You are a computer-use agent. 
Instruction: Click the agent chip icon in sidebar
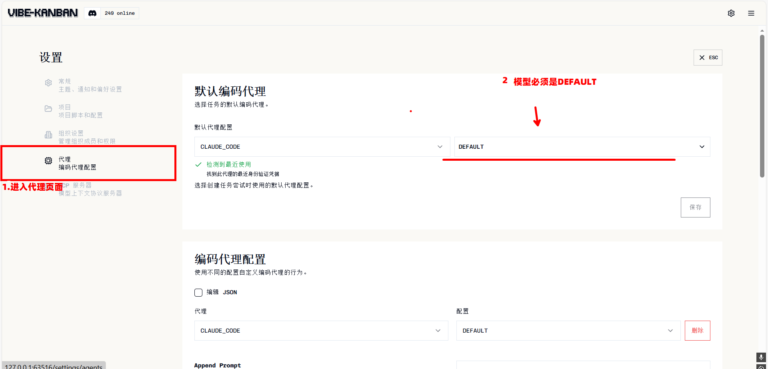point(48,161)
